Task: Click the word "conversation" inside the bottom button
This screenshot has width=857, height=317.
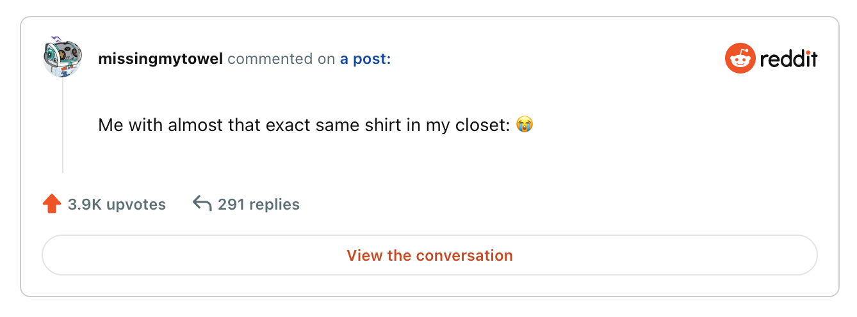Action: (464, 256)
